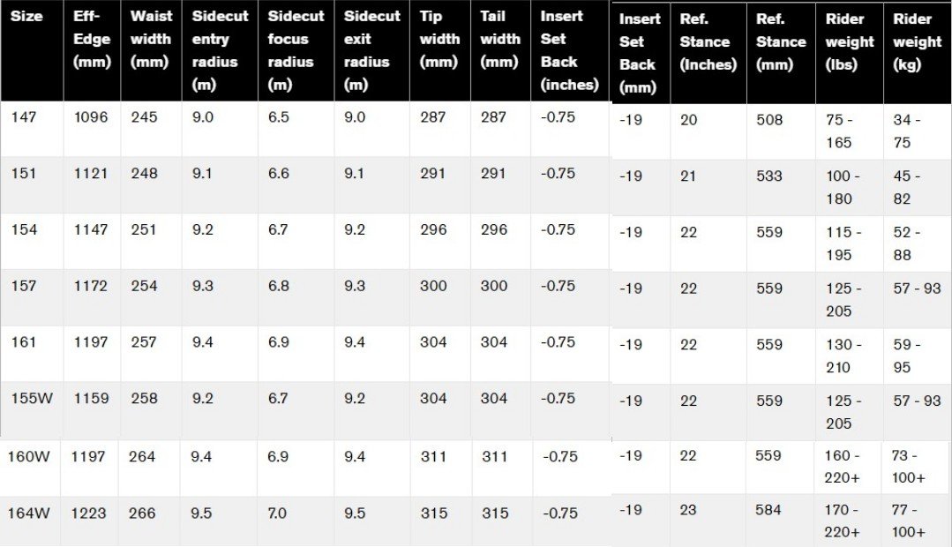This screenshot has width=952, height=547.
Task: Click the Tip width (mm) header
Action: (439, 39)
